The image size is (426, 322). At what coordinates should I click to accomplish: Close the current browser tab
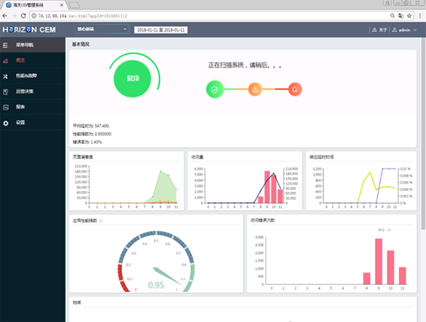point(62,5)
